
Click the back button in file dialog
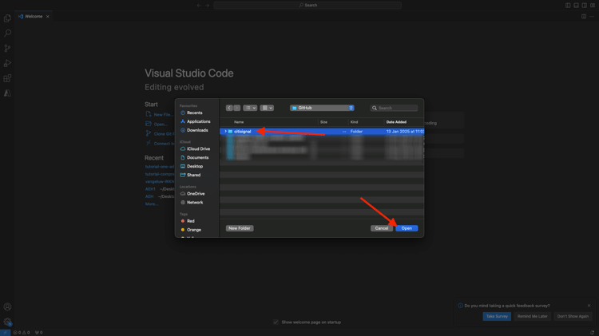point(229,108)
